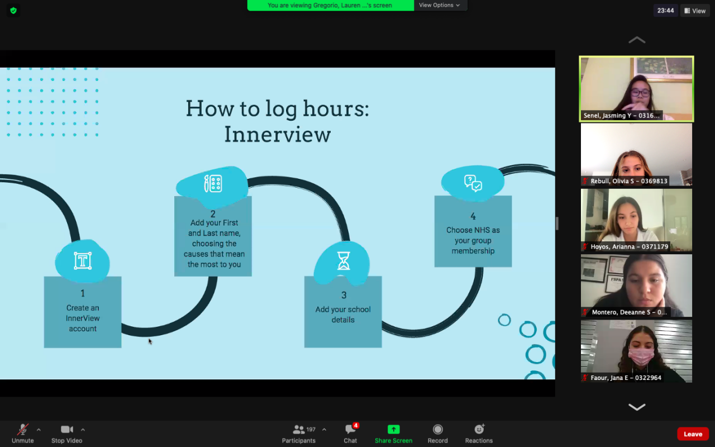The image size is (715, 447).
Task: Leave the meeting
Action: (693, 434)
